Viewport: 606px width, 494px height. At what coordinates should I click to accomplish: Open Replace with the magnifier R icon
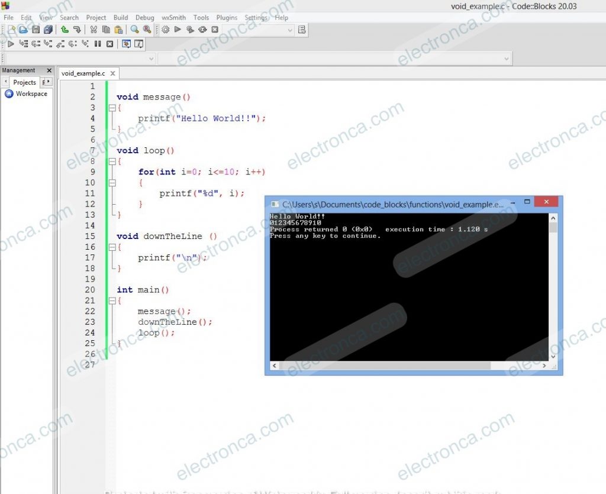[x=147, y=30]
